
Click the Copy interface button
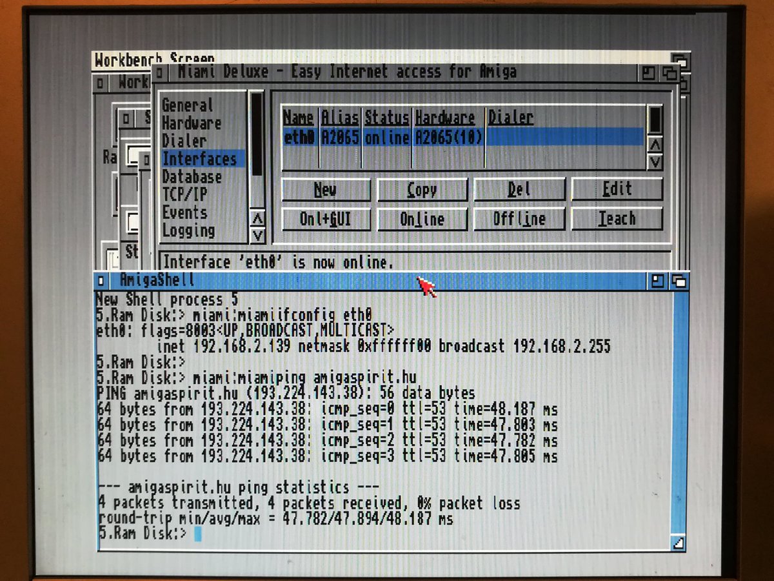[x=422, y=190]
